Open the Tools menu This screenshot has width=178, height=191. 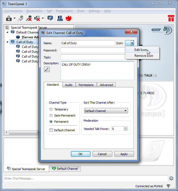[x=81, y=11]
